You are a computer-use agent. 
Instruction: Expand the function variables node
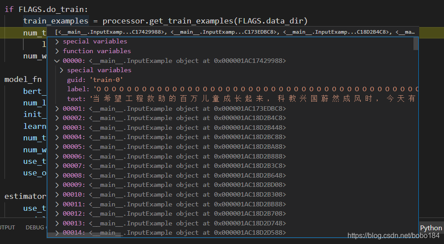pyautogui.click(x=57, y=51)
